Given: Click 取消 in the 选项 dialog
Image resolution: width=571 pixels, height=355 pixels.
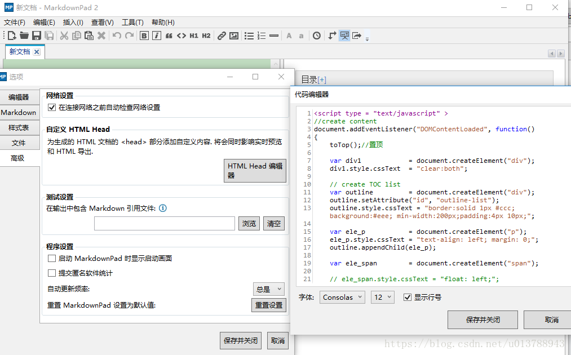Looking at the screenshot, I should coord(278,341).
